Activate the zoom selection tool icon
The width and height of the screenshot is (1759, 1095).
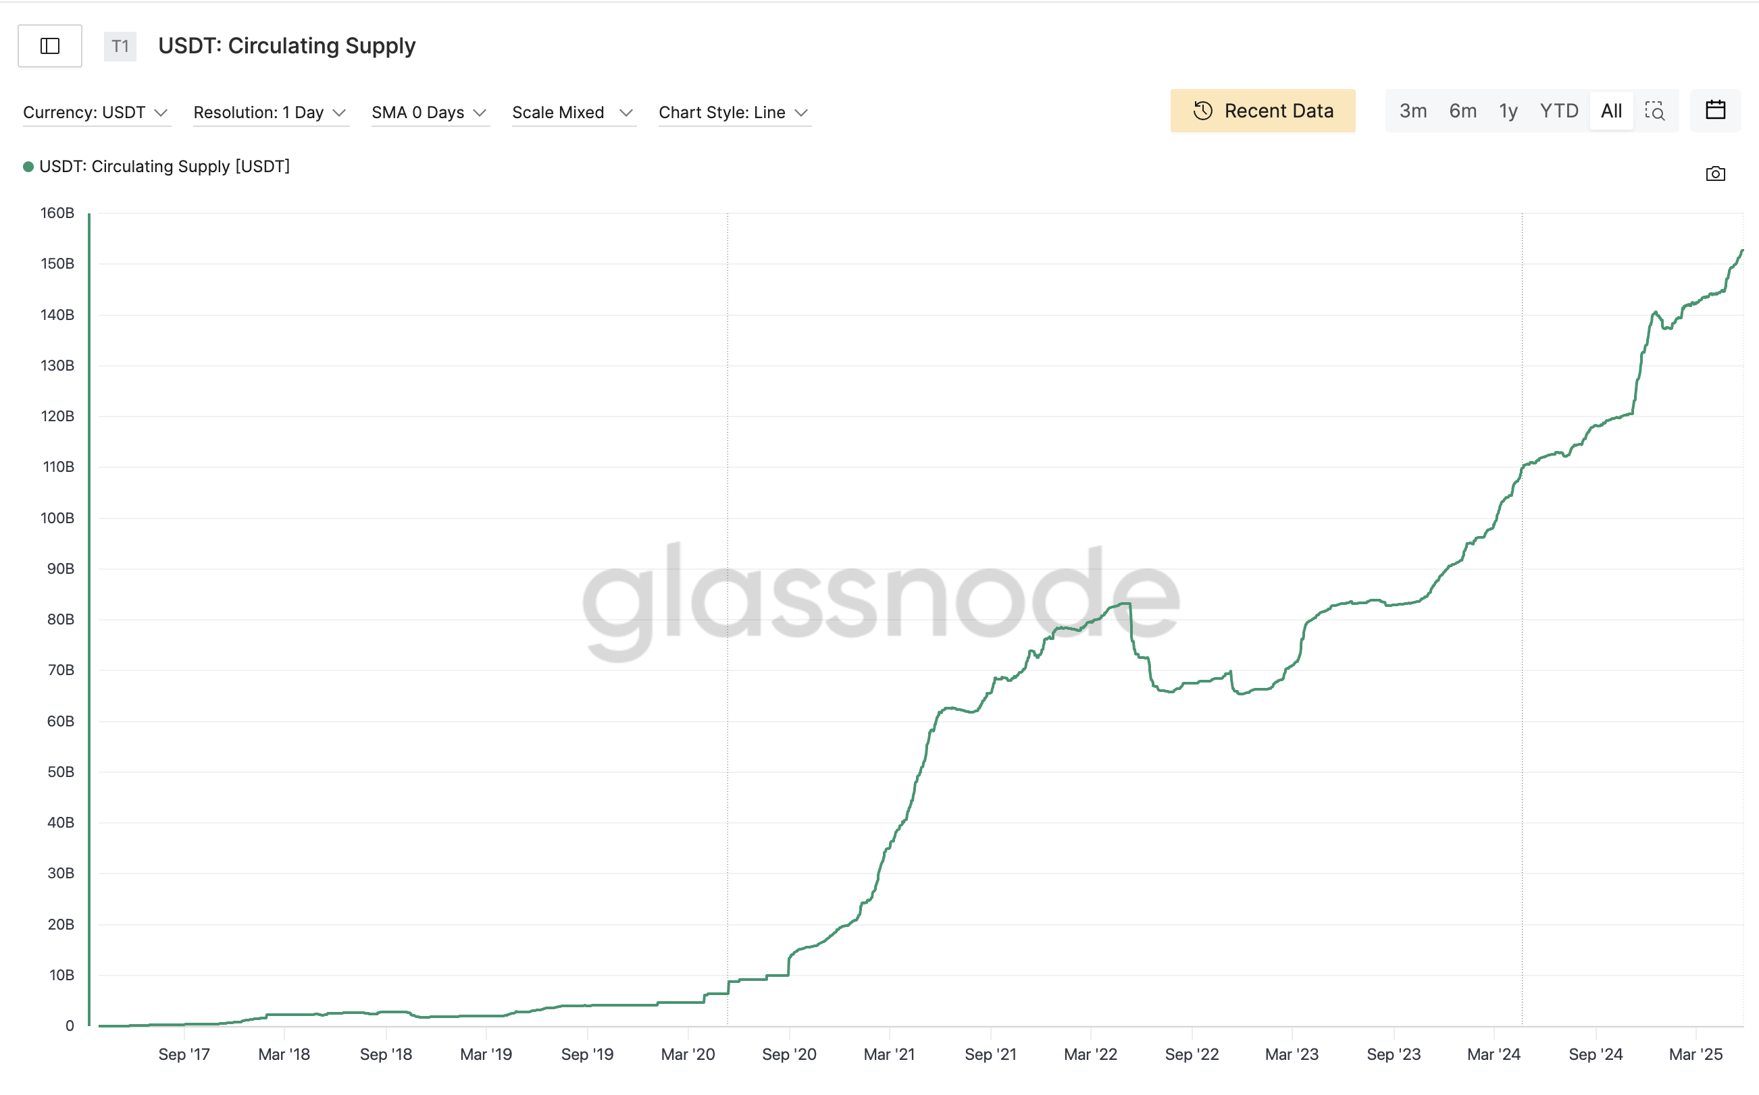tap(1655, 111)
